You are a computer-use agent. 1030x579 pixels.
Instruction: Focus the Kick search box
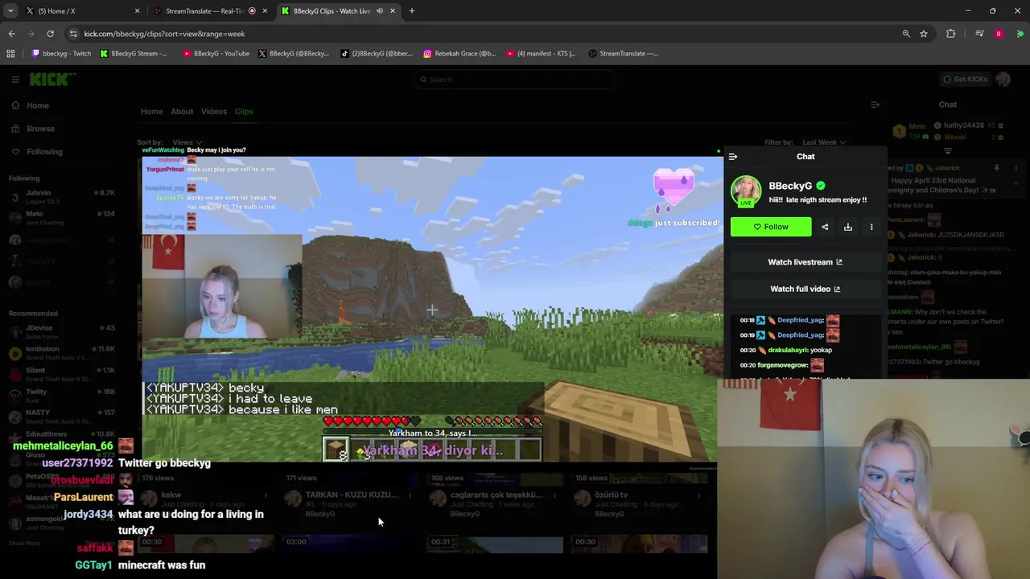point(515,80)
